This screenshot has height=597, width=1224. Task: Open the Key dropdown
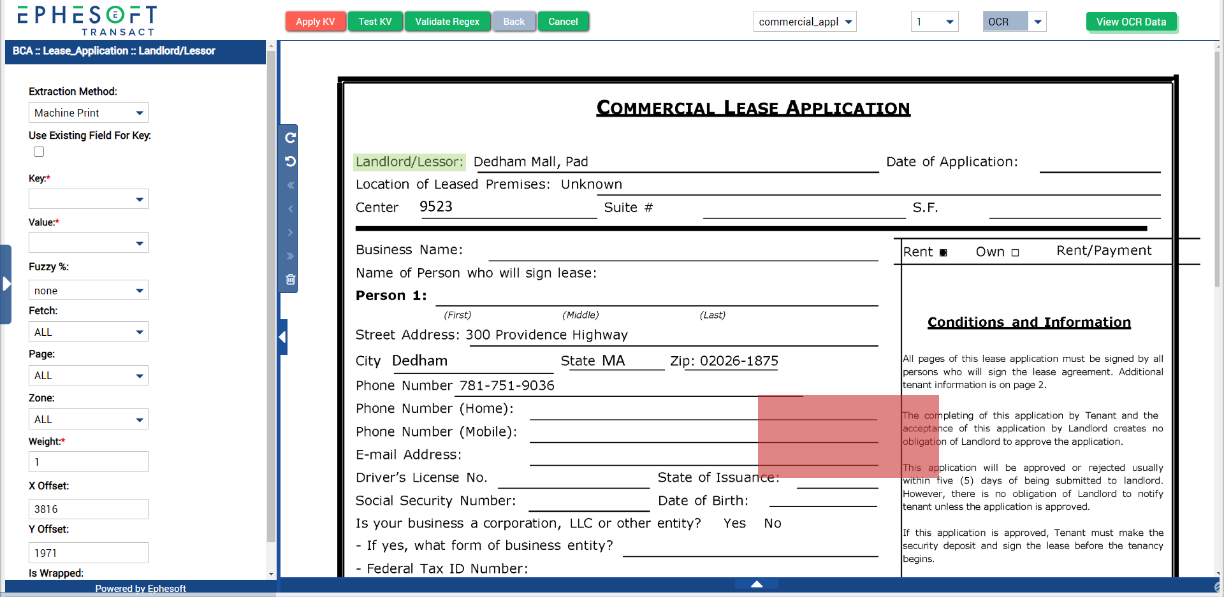[x=89, y=199]
